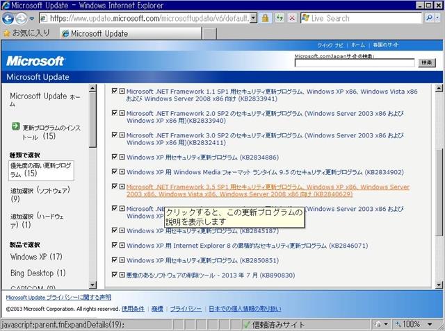Click update list scrollbar down arrow
This screenshot has width=445, height=331.
(x=439, y=285)
